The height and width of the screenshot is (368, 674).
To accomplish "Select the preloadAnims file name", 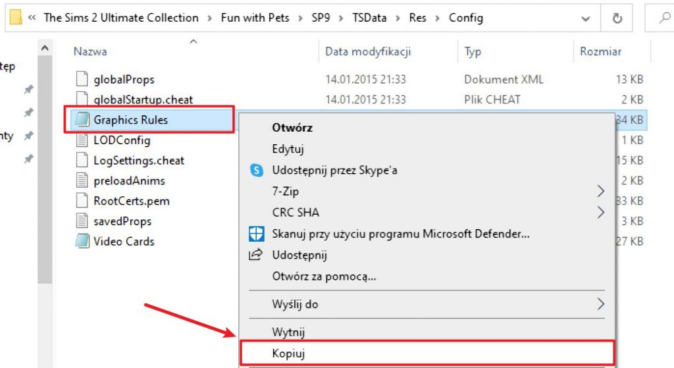I will coord(129,180).
